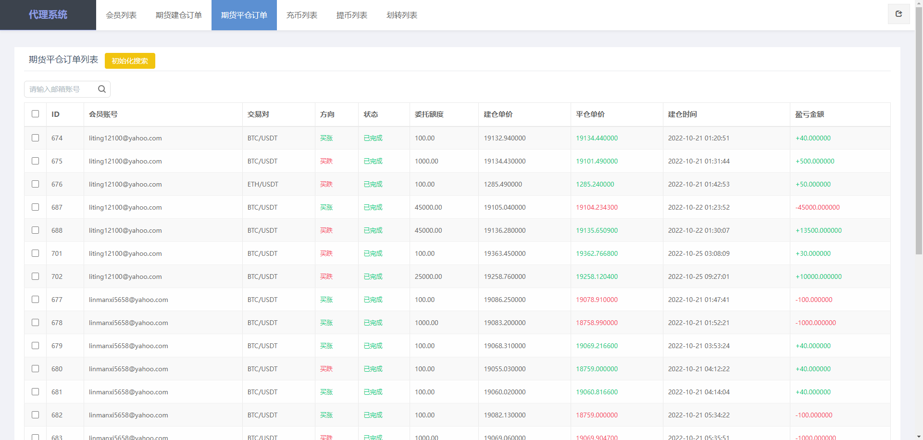Image resolution: width=923 pixels, height=440 pixels.
Task: Select the active 期货平仓订单 tab
Action: coord(244,15)
